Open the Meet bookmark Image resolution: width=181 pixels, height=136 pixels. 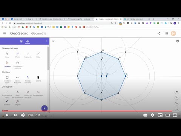[48, 27]
